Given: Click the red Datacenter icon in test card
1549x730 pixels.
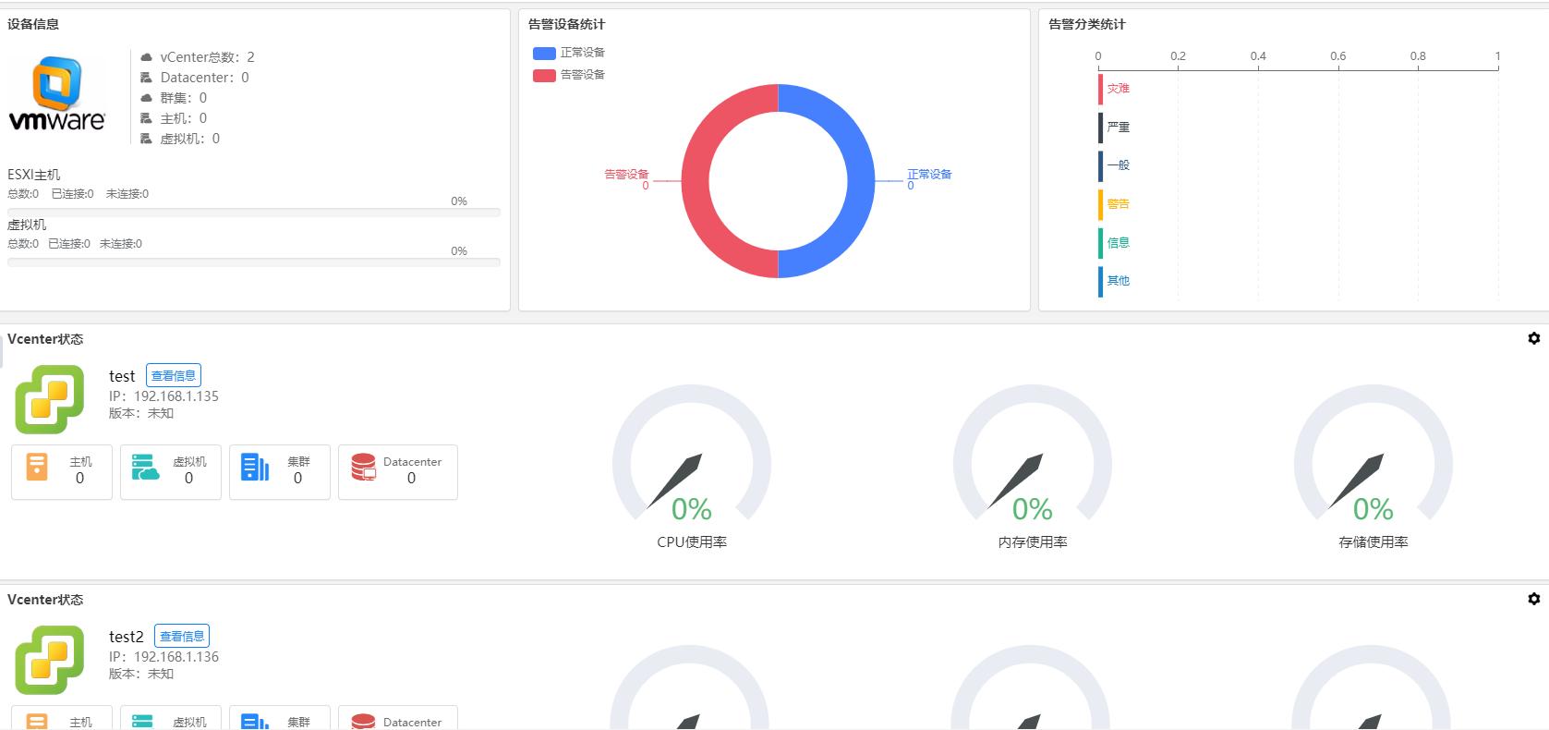Looking at the screenshot, I should (364, 467).
